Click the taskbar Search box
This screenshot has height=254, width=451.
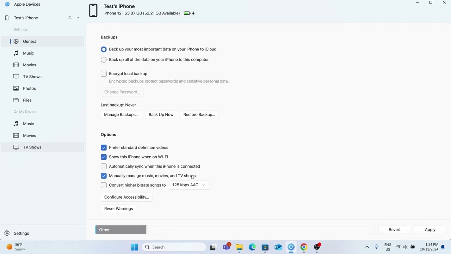click(x=174, y=247)
